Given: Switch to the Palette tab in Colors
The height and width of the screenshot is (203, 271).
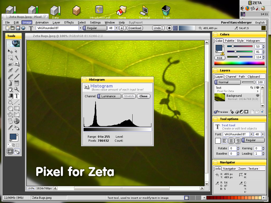Looking at the screenshot, I should point(229,40).
